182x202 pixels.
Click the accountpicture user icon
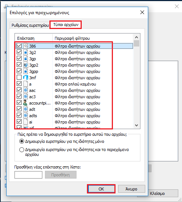tap(26, 103)
